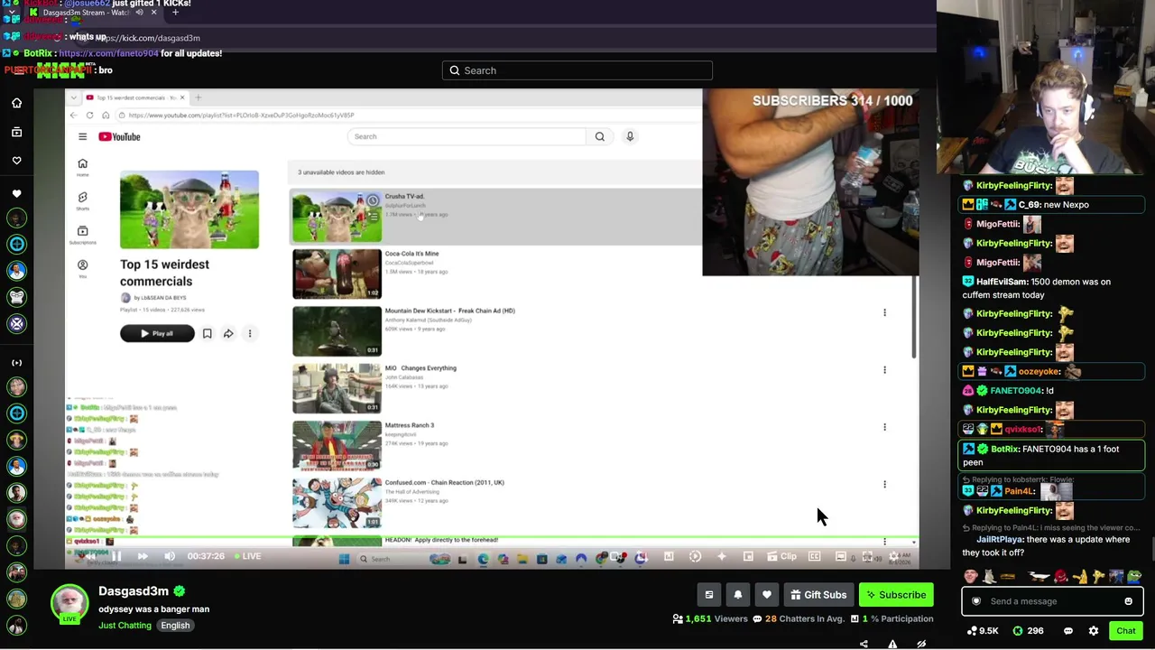Open YouTube hamburger menu in streamed window
Viewport: 1155px width, 650px height.
[x=82, y=136]
